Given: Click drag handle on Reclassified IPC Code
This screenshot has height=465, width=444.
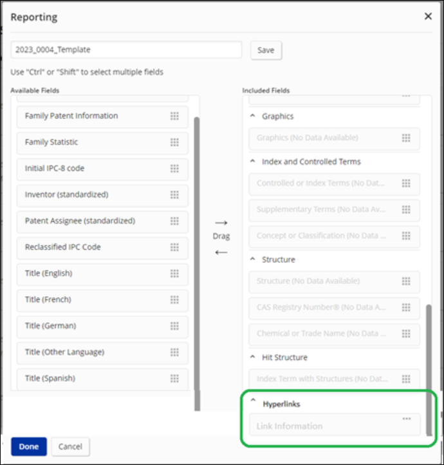Looking at the screenshot, I should pyautogui.click(x=174, y=247).
